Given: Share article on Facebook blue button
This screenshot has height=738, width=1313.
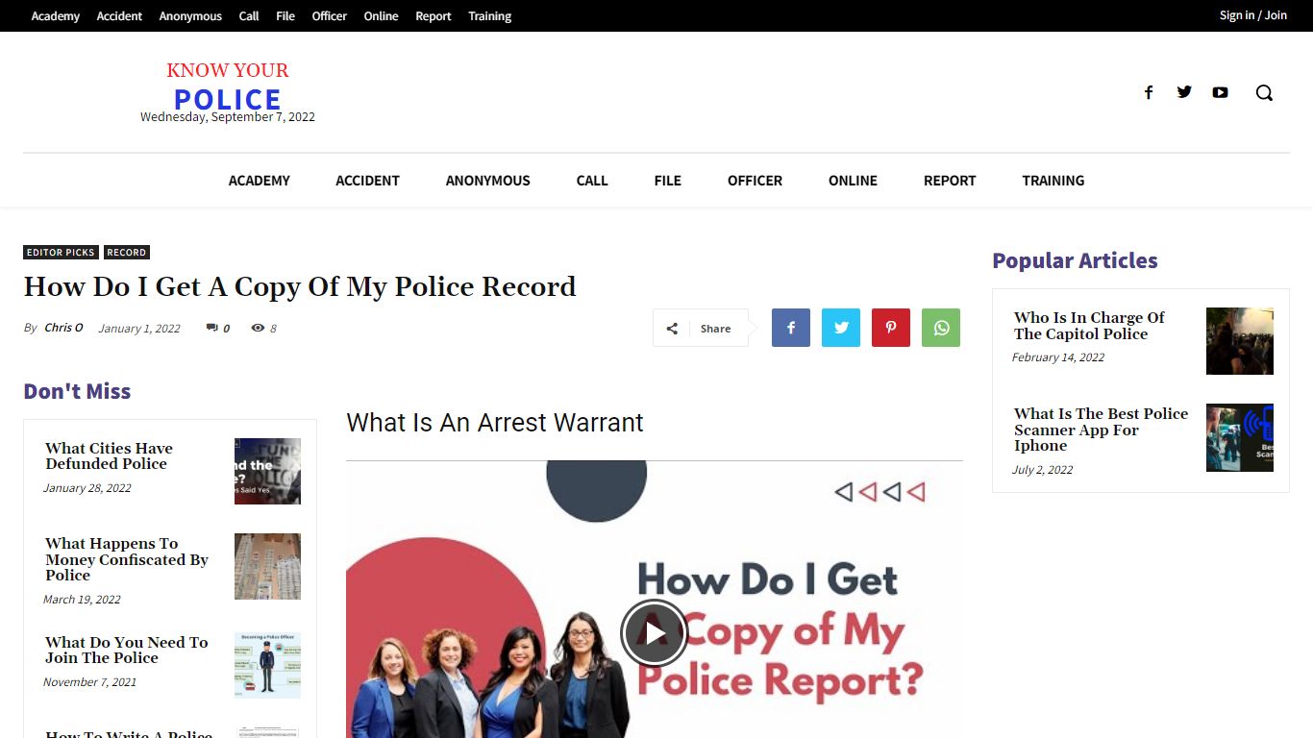Looking at the screenshot, I should point(791,328).
